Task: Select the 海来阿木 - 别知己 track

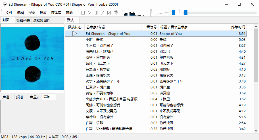Action: point(156,52)
